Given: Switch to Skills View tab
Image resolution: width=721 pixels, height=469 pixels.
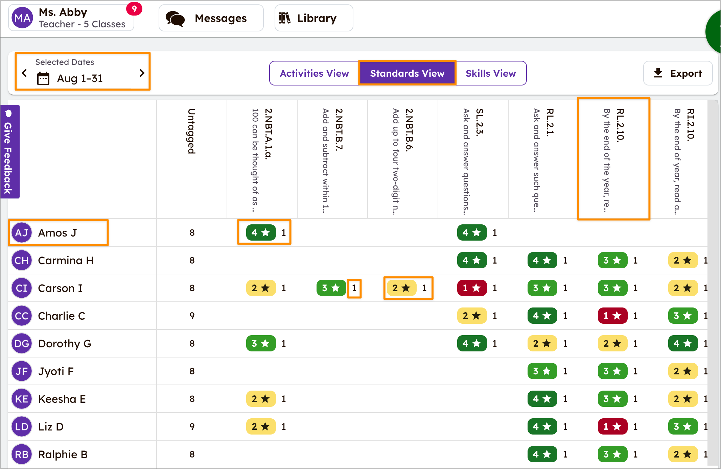Looking at the screenshot, I should pos(490,73).
